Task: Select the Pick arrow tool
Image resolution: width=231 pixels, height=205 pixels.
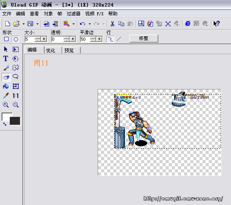Action: click(6, 49)
